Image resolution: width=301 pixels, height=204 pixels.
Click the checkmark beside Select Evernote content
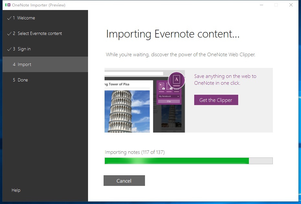pyautogui.click(x=9, y=34)
